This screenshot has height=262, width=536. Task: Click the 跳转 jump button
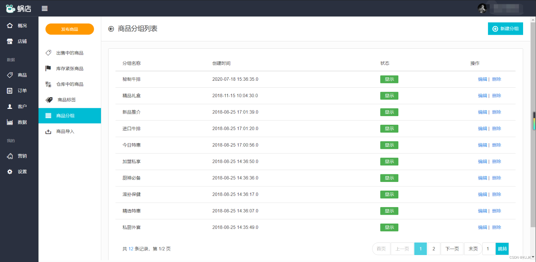(x=502, y=249)
